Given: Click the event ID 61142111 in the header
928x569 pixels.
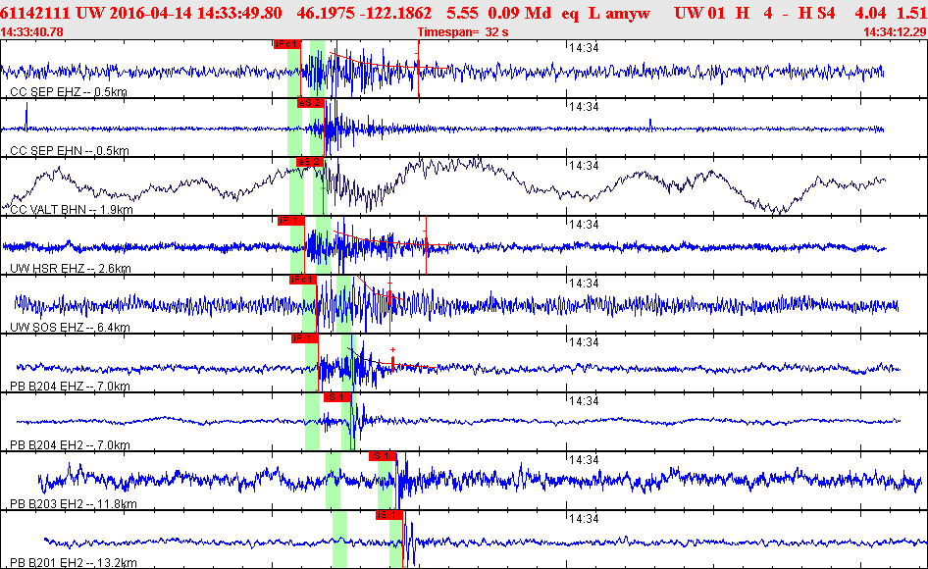Looking at the screenshot, I should click(35, 13).
